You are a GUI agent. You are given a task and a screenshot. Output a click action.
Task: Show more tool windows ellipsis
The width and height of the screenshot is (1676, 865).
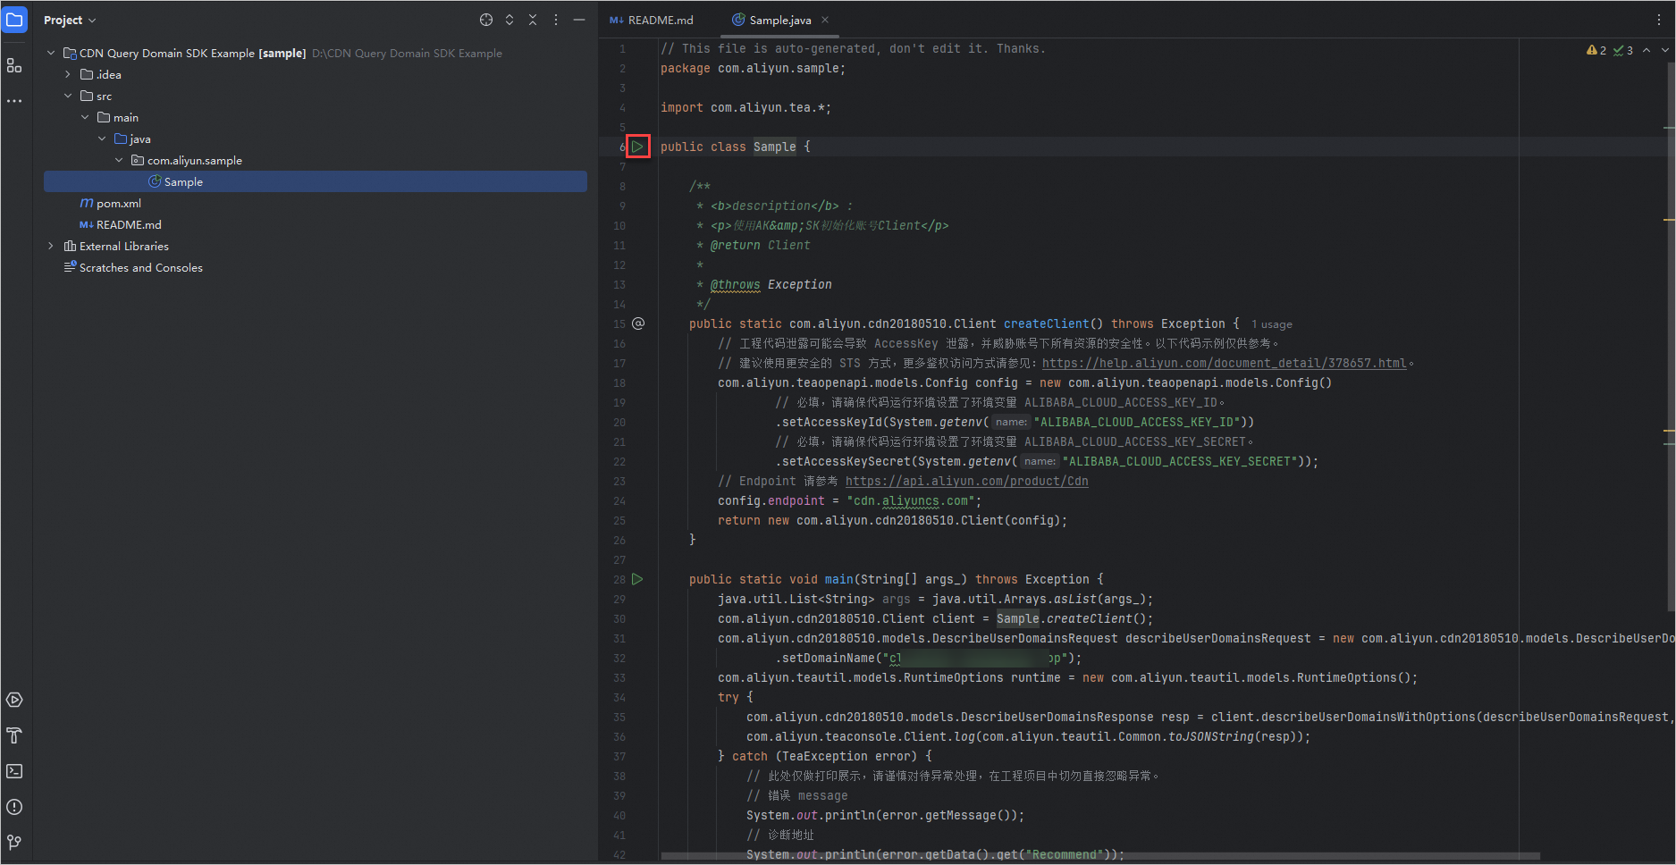(x=14, y=101)
